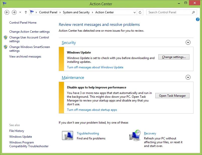
Task: Select System and Security in the breadcrumb
Action: pyautogui.click(x=76, y=12)
